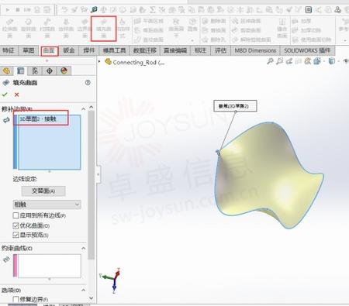The width and height of the screenshot is (349, 306).
Task: Choose the 剪裁曲面 trim surface command
Action: click(x=246, y=30)
